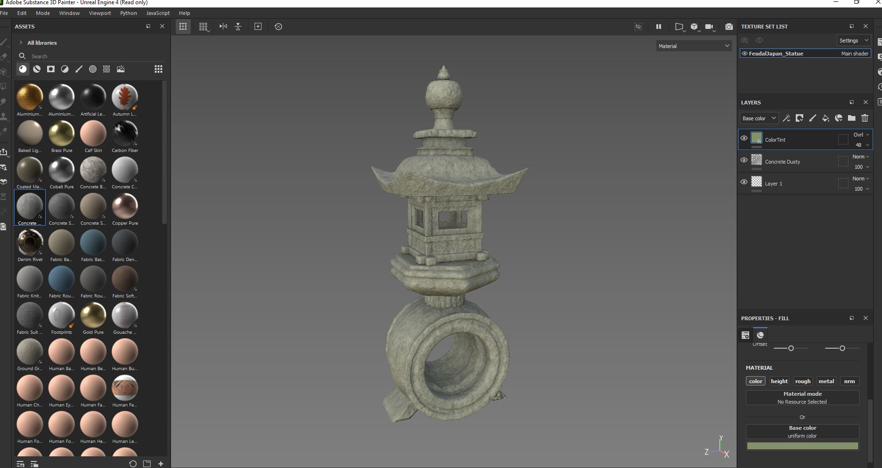Add a fill layer using paint bucket icon
The width and height of the screenshot is (882, 468).
825,118
